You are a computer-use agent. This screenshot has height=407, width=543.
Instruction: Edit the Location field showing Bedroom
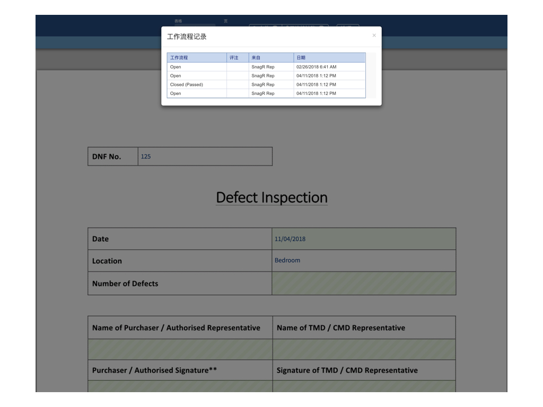364,261
